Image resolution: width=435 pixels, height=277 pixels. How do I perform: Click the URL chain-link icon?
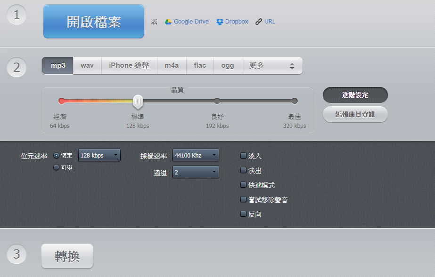(x=259, y=22)
